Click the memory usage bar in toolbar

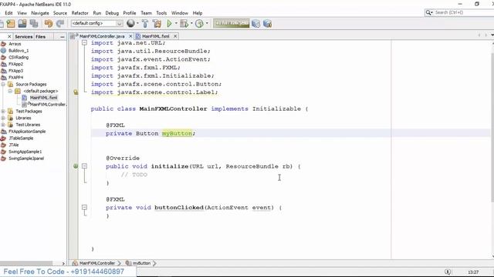(x=231, y=23)
